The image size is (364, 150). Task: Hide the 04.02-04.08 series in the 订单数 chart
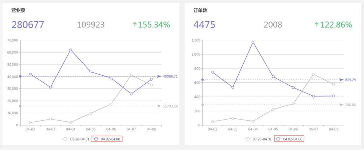click(288, 139)
